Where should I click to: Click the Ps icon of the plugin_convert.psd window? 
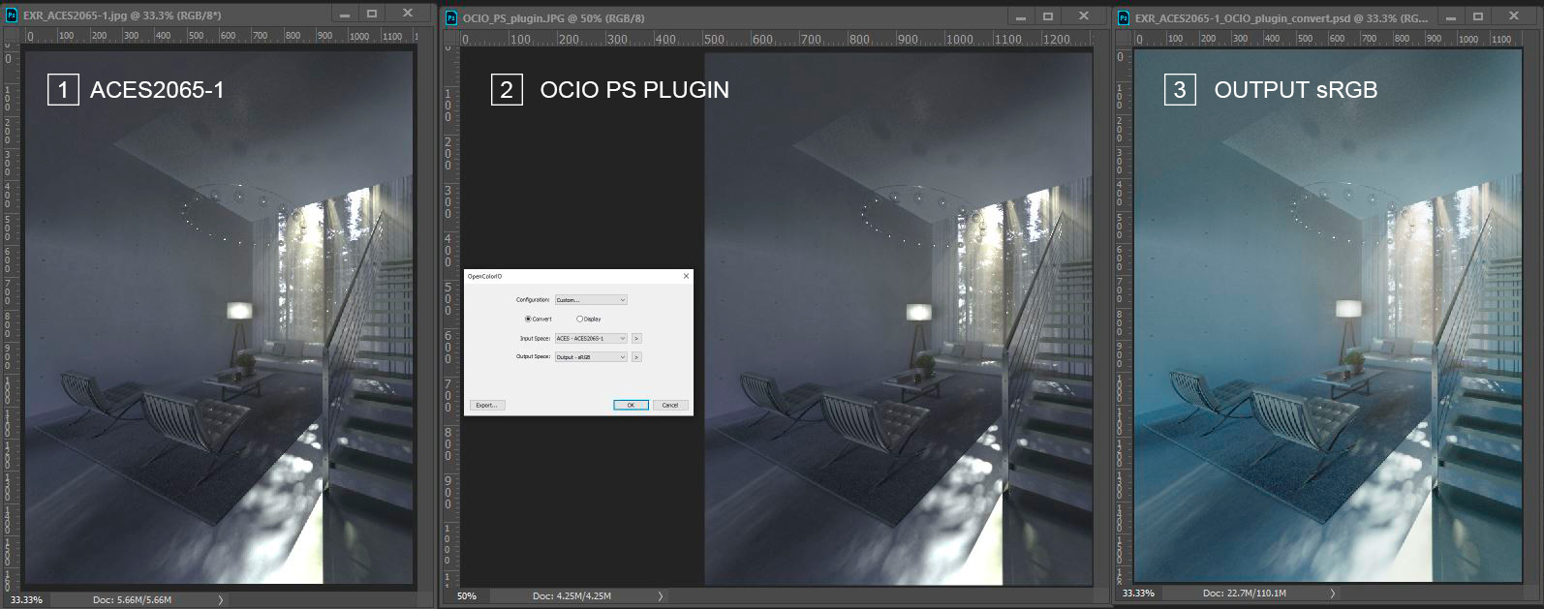pos(1124,17)
